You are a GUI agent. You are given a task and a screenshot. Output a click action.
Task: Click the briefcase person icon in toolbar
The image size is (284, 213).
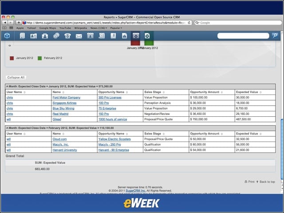pos(45,36)
